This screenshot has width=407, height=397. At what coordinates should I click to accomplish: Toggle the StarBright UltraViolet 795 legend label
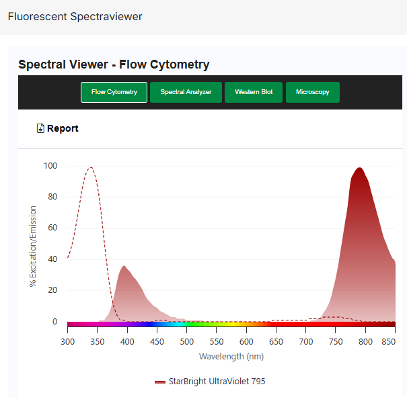pyautogui.click(x=217, y=382)
